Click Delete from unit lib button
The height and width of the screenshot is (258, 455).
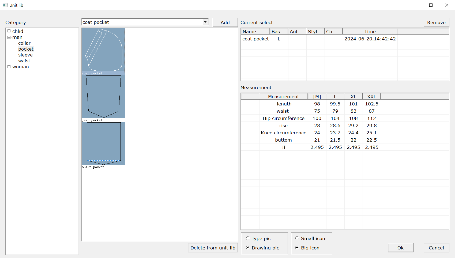point(213,248)
